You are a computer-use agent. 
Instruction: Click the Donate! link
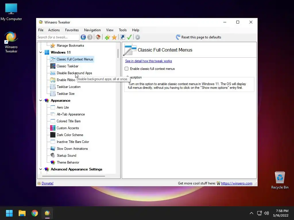click(x=47, y=183)
